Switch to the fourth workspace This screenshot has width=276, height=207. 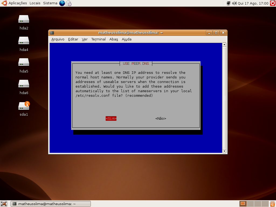click(265, 204)
